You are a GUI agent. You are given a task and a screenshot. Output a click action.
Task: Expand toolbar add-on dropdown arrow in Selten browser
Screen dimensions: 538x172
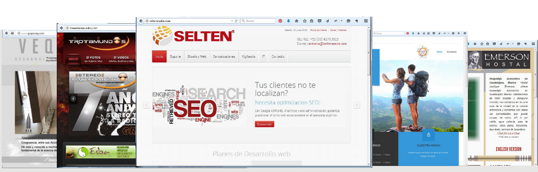(x=341, y=21)
